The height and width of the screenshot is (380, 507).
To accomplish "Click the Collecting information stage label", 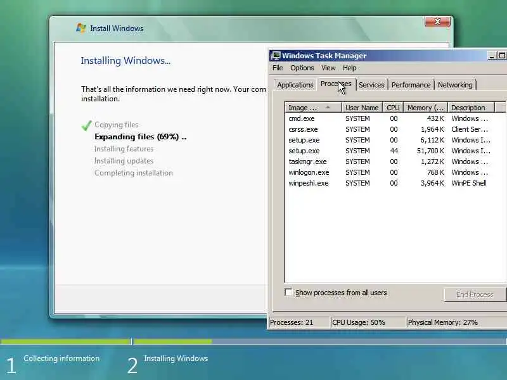I will pyautogui.click(x=61, y=358).
